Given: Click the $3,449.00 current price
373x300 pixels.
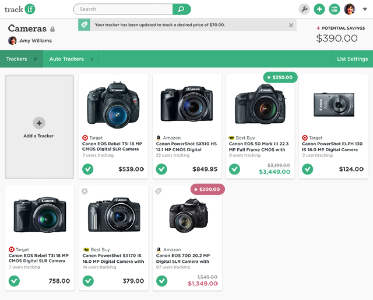Looking at the screenshot, I should pyautogui.click(x=275, y=172).
